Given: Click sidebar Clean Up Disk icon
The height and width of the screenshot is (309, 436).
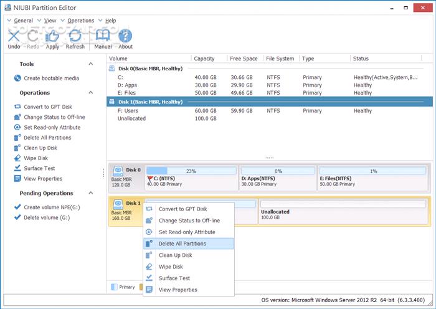Looking at the screenshot, I should 17,148.
